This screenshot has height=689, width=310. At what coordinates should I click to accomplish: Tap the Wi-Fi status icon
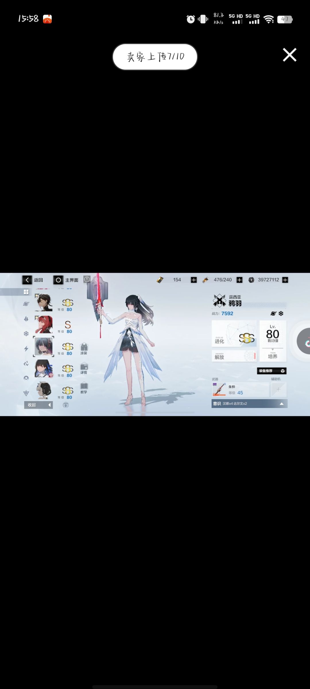[x=269, y=19]
